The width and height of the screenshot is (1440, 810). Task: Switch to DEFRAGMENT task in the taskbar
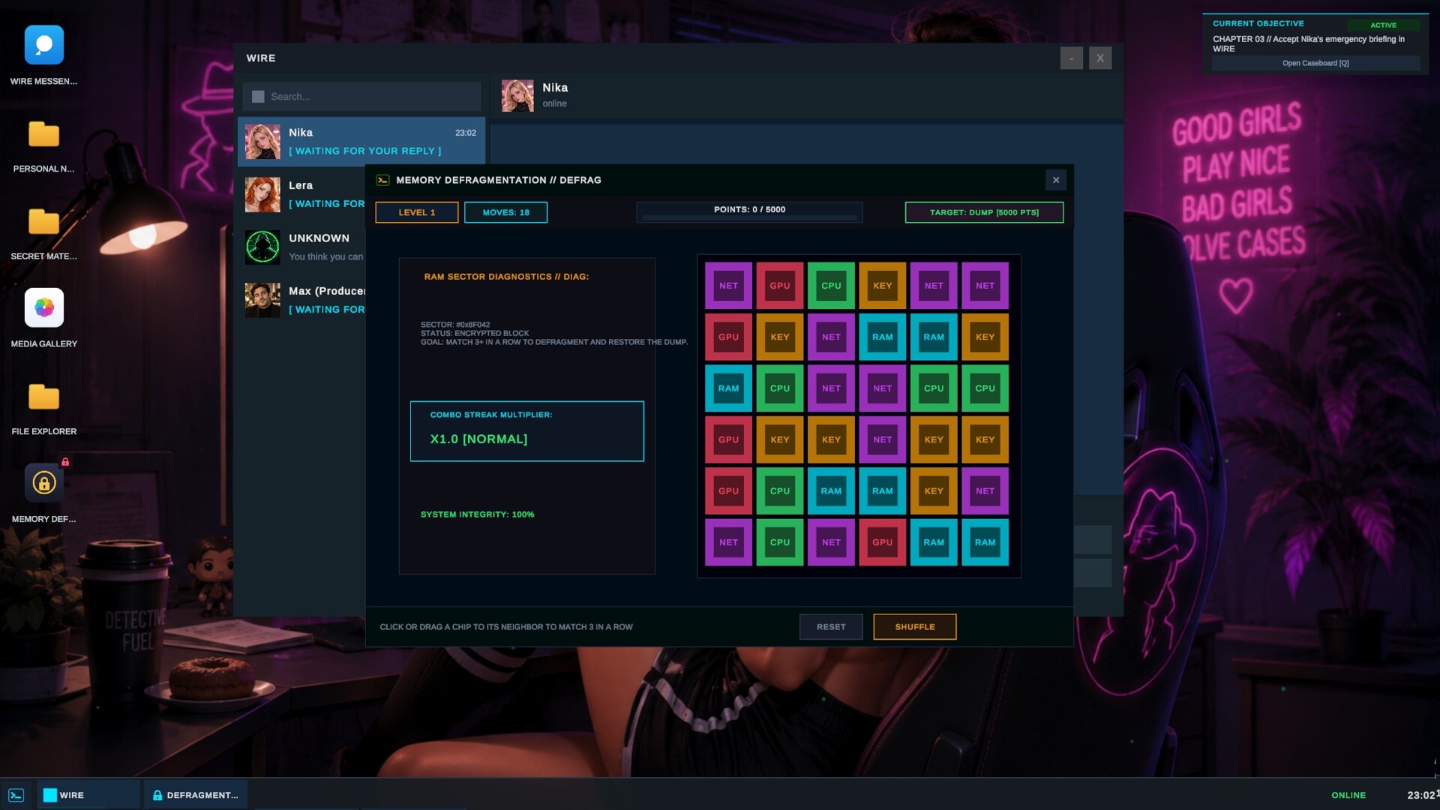pos(195,795)
